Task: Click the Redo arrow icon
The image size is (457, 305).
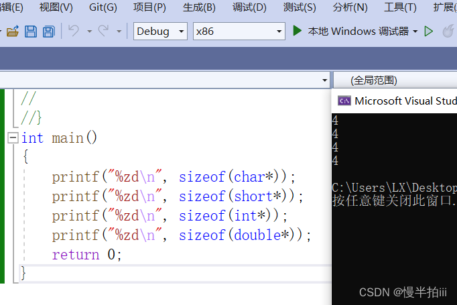Action: pyautogui.click(x=103, y=31)
